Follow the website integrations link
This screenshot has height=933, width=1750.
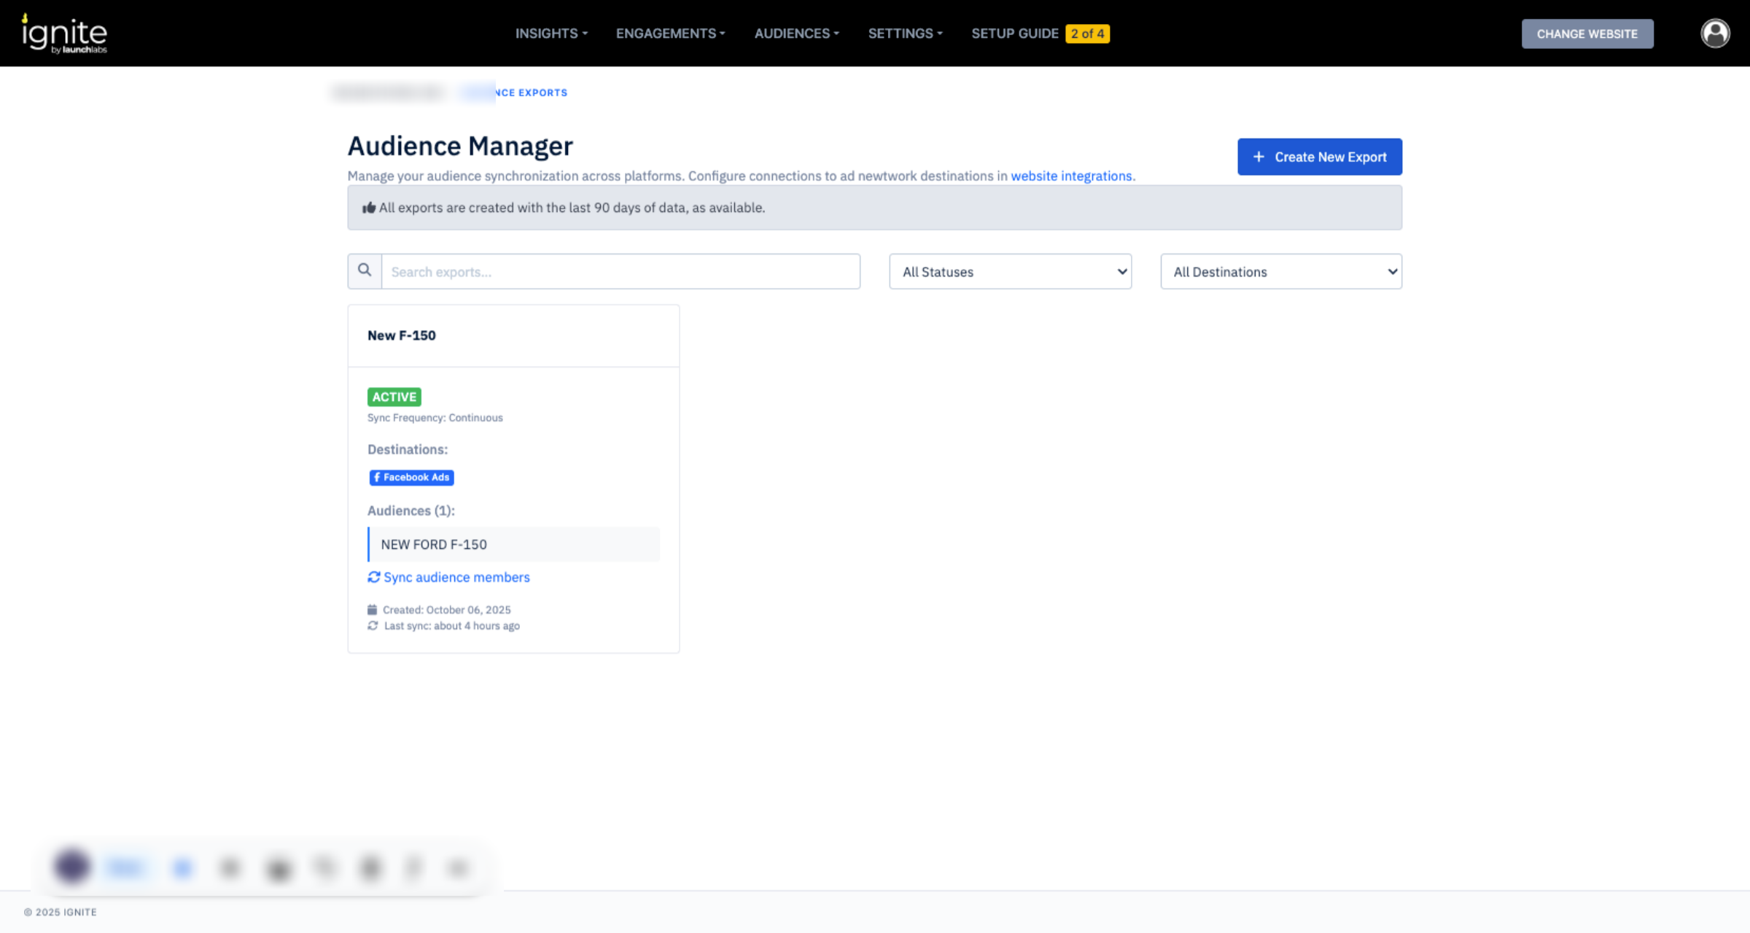click(1071, 176)
